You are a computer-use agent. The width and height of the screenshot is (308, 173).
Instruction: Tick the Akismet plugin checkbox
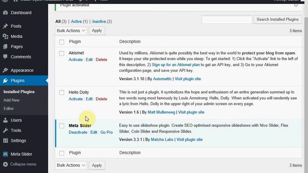tap(62, 53)
